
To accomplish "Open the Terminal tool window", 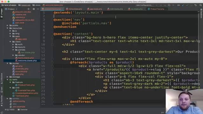I will [x=23, y=110].
